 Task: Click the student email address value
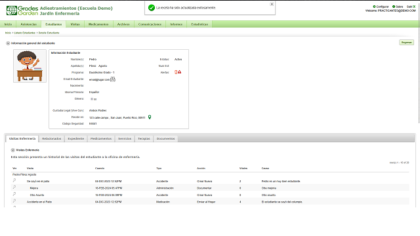coord(99,80)
